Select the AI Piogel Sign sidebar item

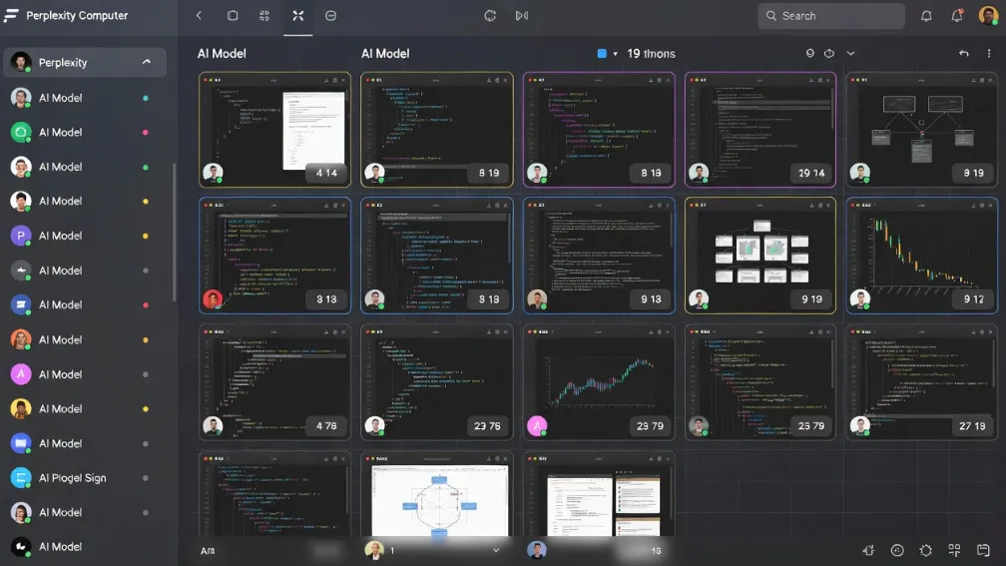pos(72,478)
